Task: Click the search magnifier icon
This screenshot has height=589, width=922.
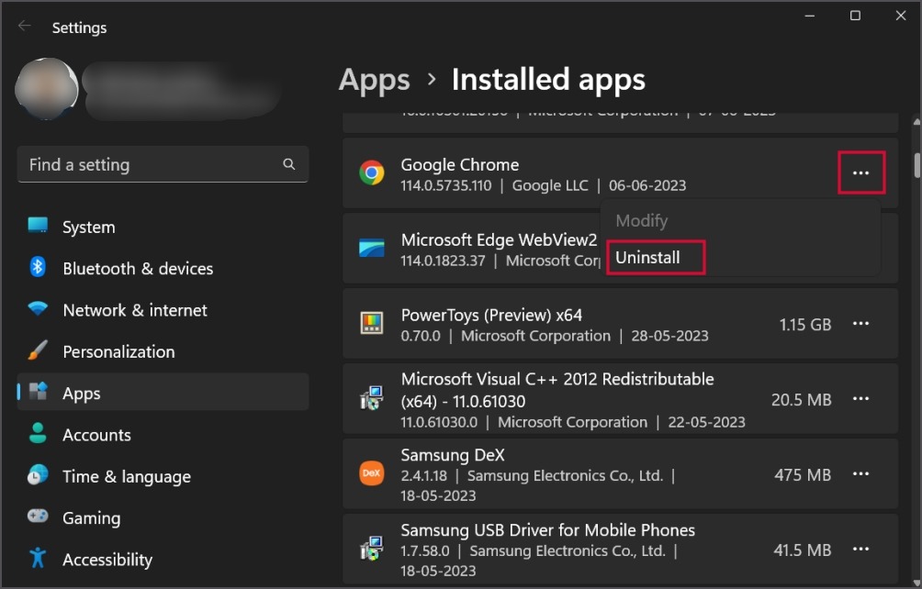Action: coord(288,164)
